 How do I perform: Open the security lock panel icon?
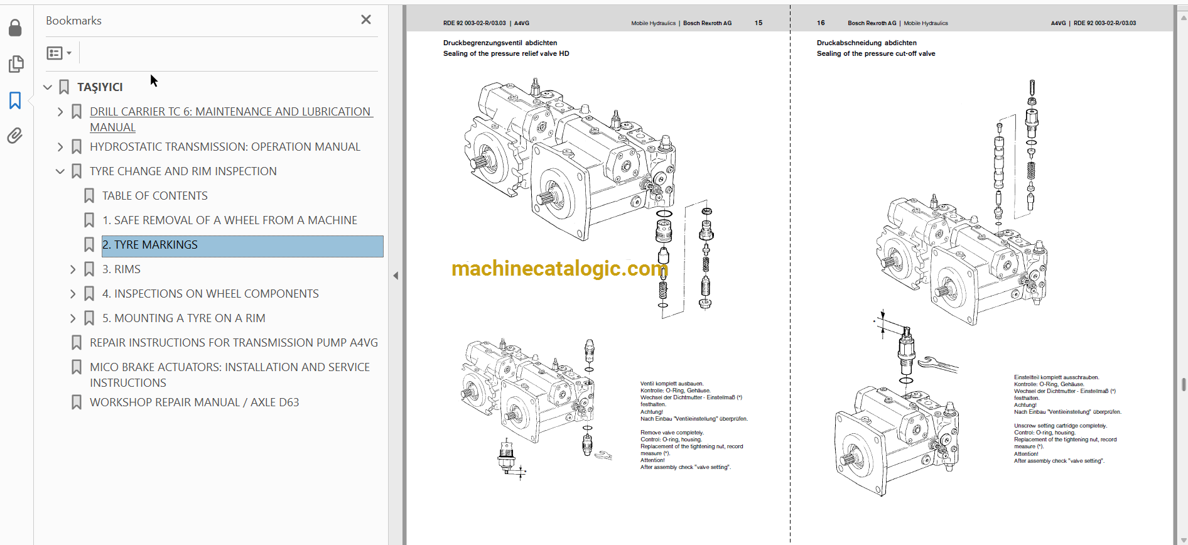point(15,28)
